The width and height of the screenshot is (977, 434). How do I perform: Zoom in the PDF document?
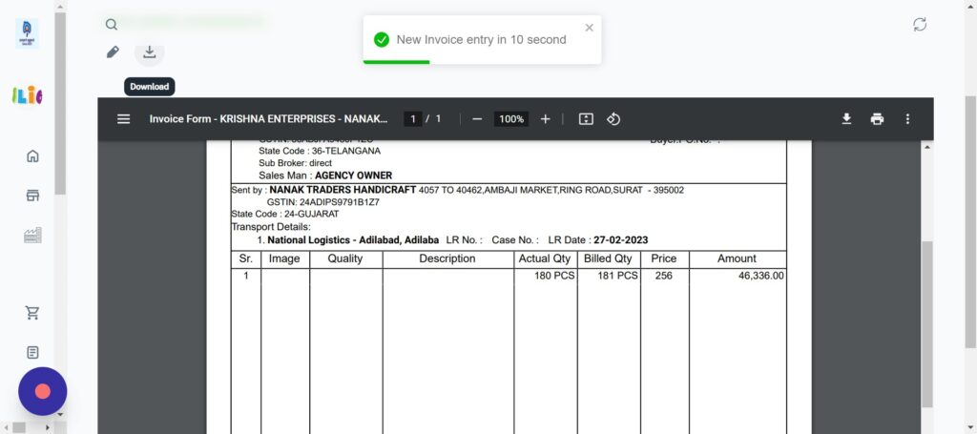(546, 119)
